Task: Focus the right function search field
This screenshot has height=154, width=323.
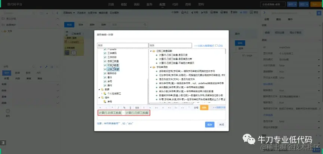Action: click(x=170, y=45)
